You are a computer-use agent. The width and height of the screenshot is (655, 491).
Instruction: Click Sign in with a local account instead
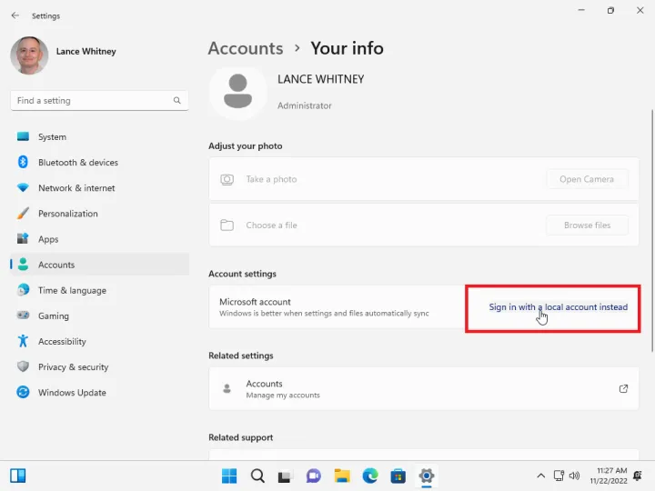tap(558, 307)
